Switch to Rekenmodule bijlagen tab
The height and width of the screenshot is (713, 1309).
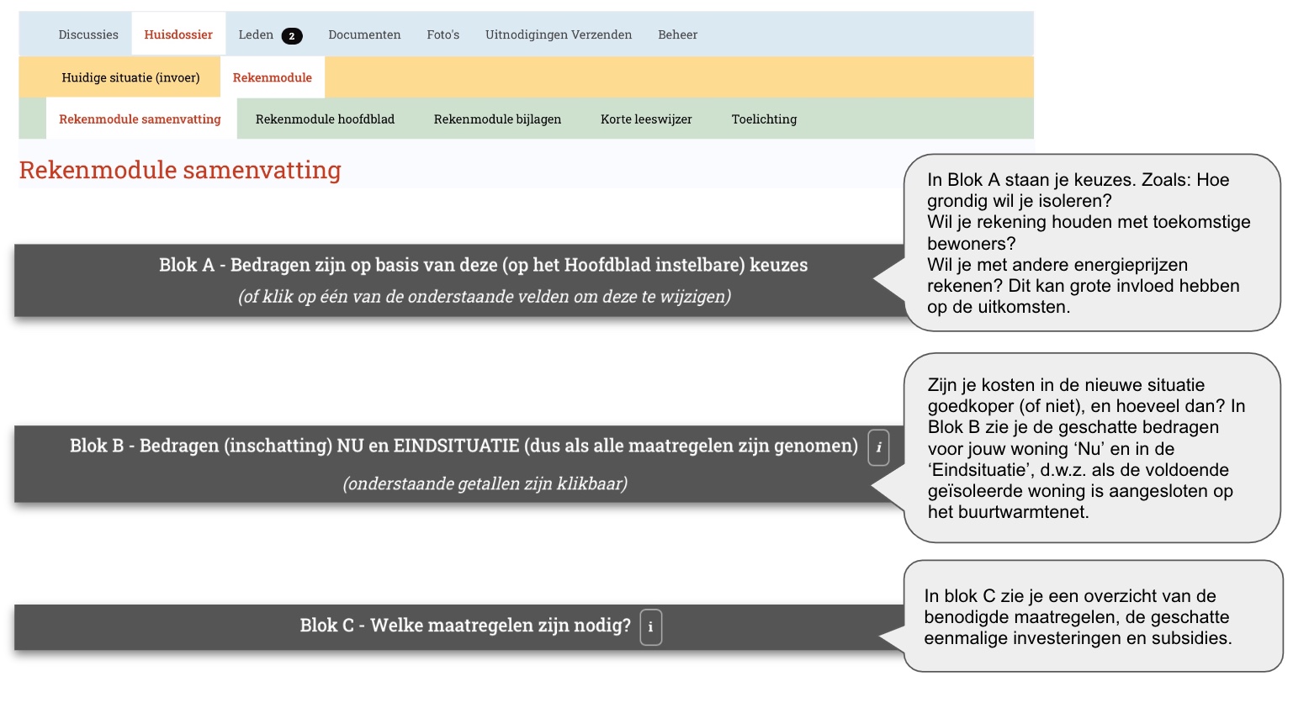click(x=497, y=119)
